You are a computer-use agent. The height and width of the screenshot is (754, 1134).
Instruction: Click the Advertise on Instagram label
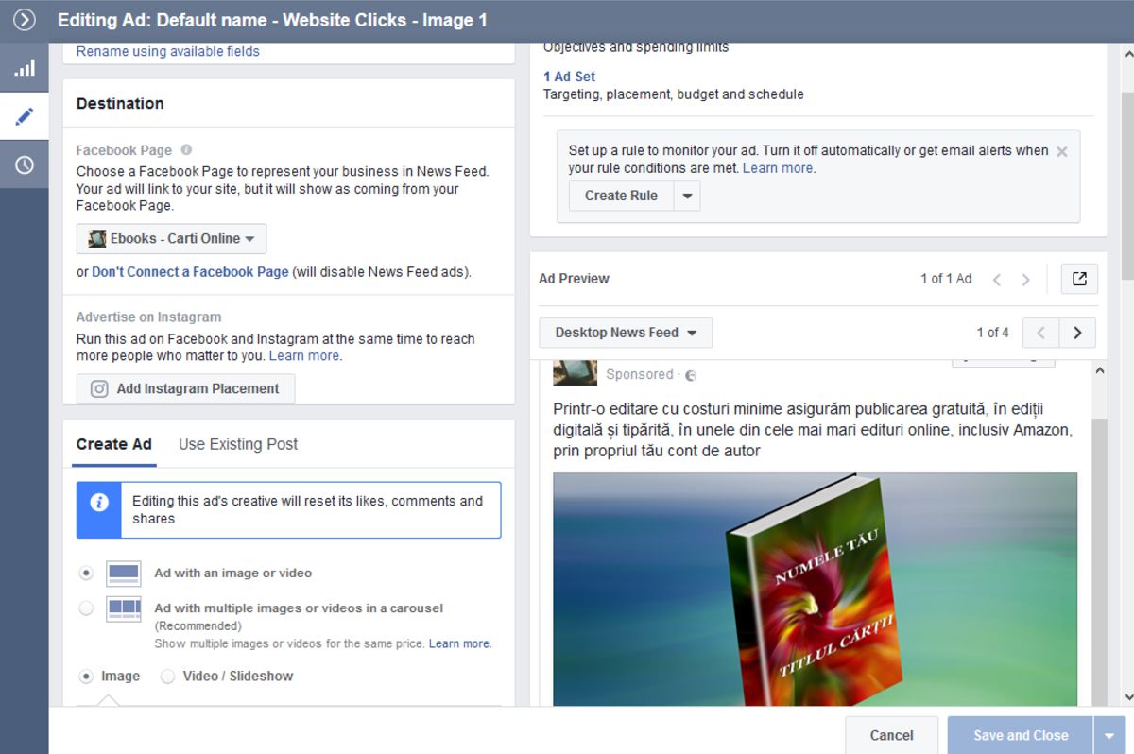pos(148,317)
